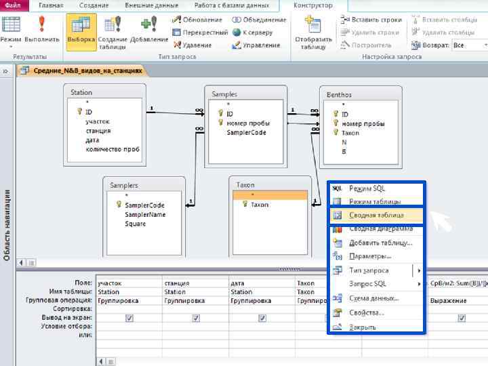Screen dimensions: 488x366
Task: Select Управление data-definition query
Action: pyautogui.click(x=256, y=45)
